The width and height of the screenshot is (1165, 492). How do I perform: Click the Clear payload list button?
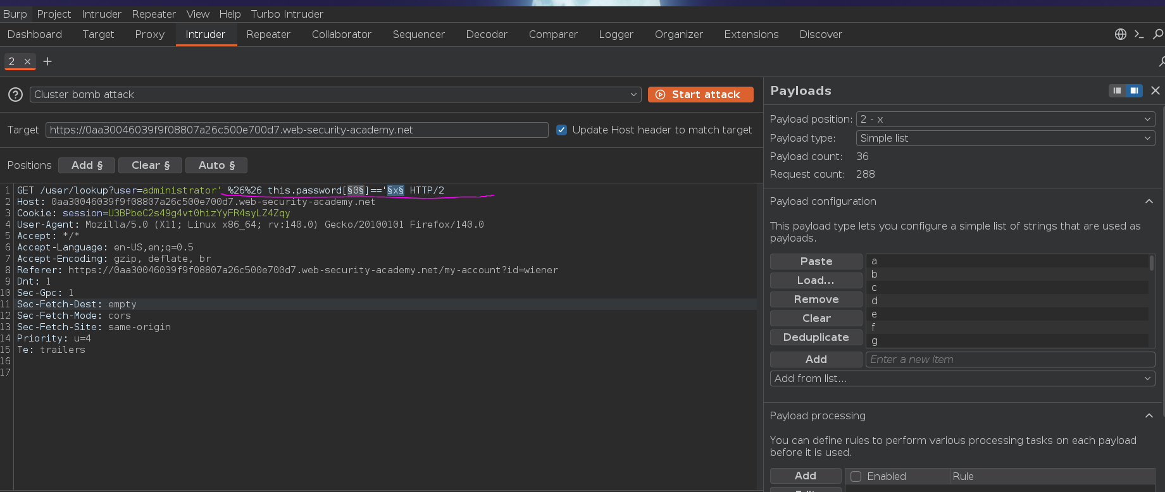pos(816,318)
